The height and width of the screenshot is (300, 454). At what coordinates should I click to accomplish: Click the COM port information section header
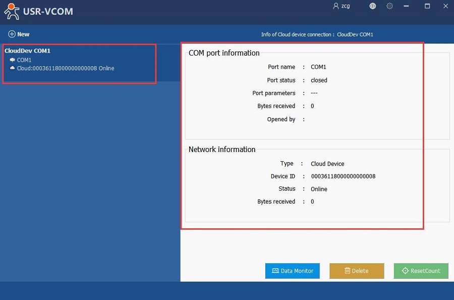(x=224, y=53)
